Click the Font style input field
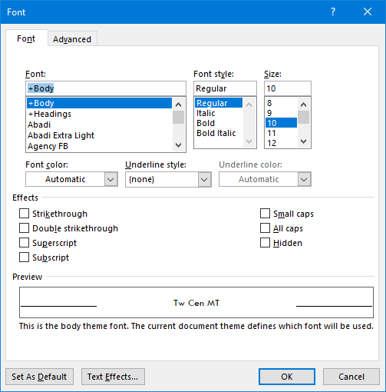The height and width of the screenshot is (392, 386). [225, 88]
